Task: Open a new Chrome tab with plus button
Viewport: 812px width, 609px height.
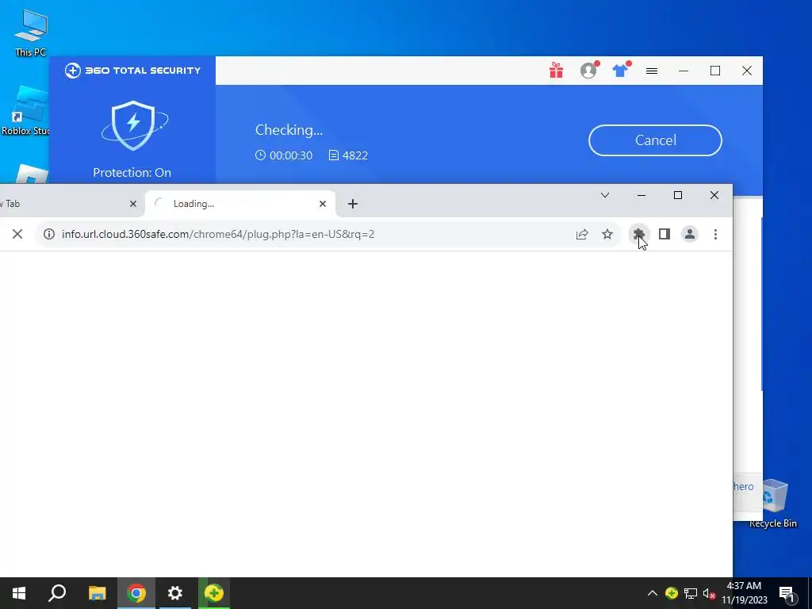Action: tap(353, 204)
